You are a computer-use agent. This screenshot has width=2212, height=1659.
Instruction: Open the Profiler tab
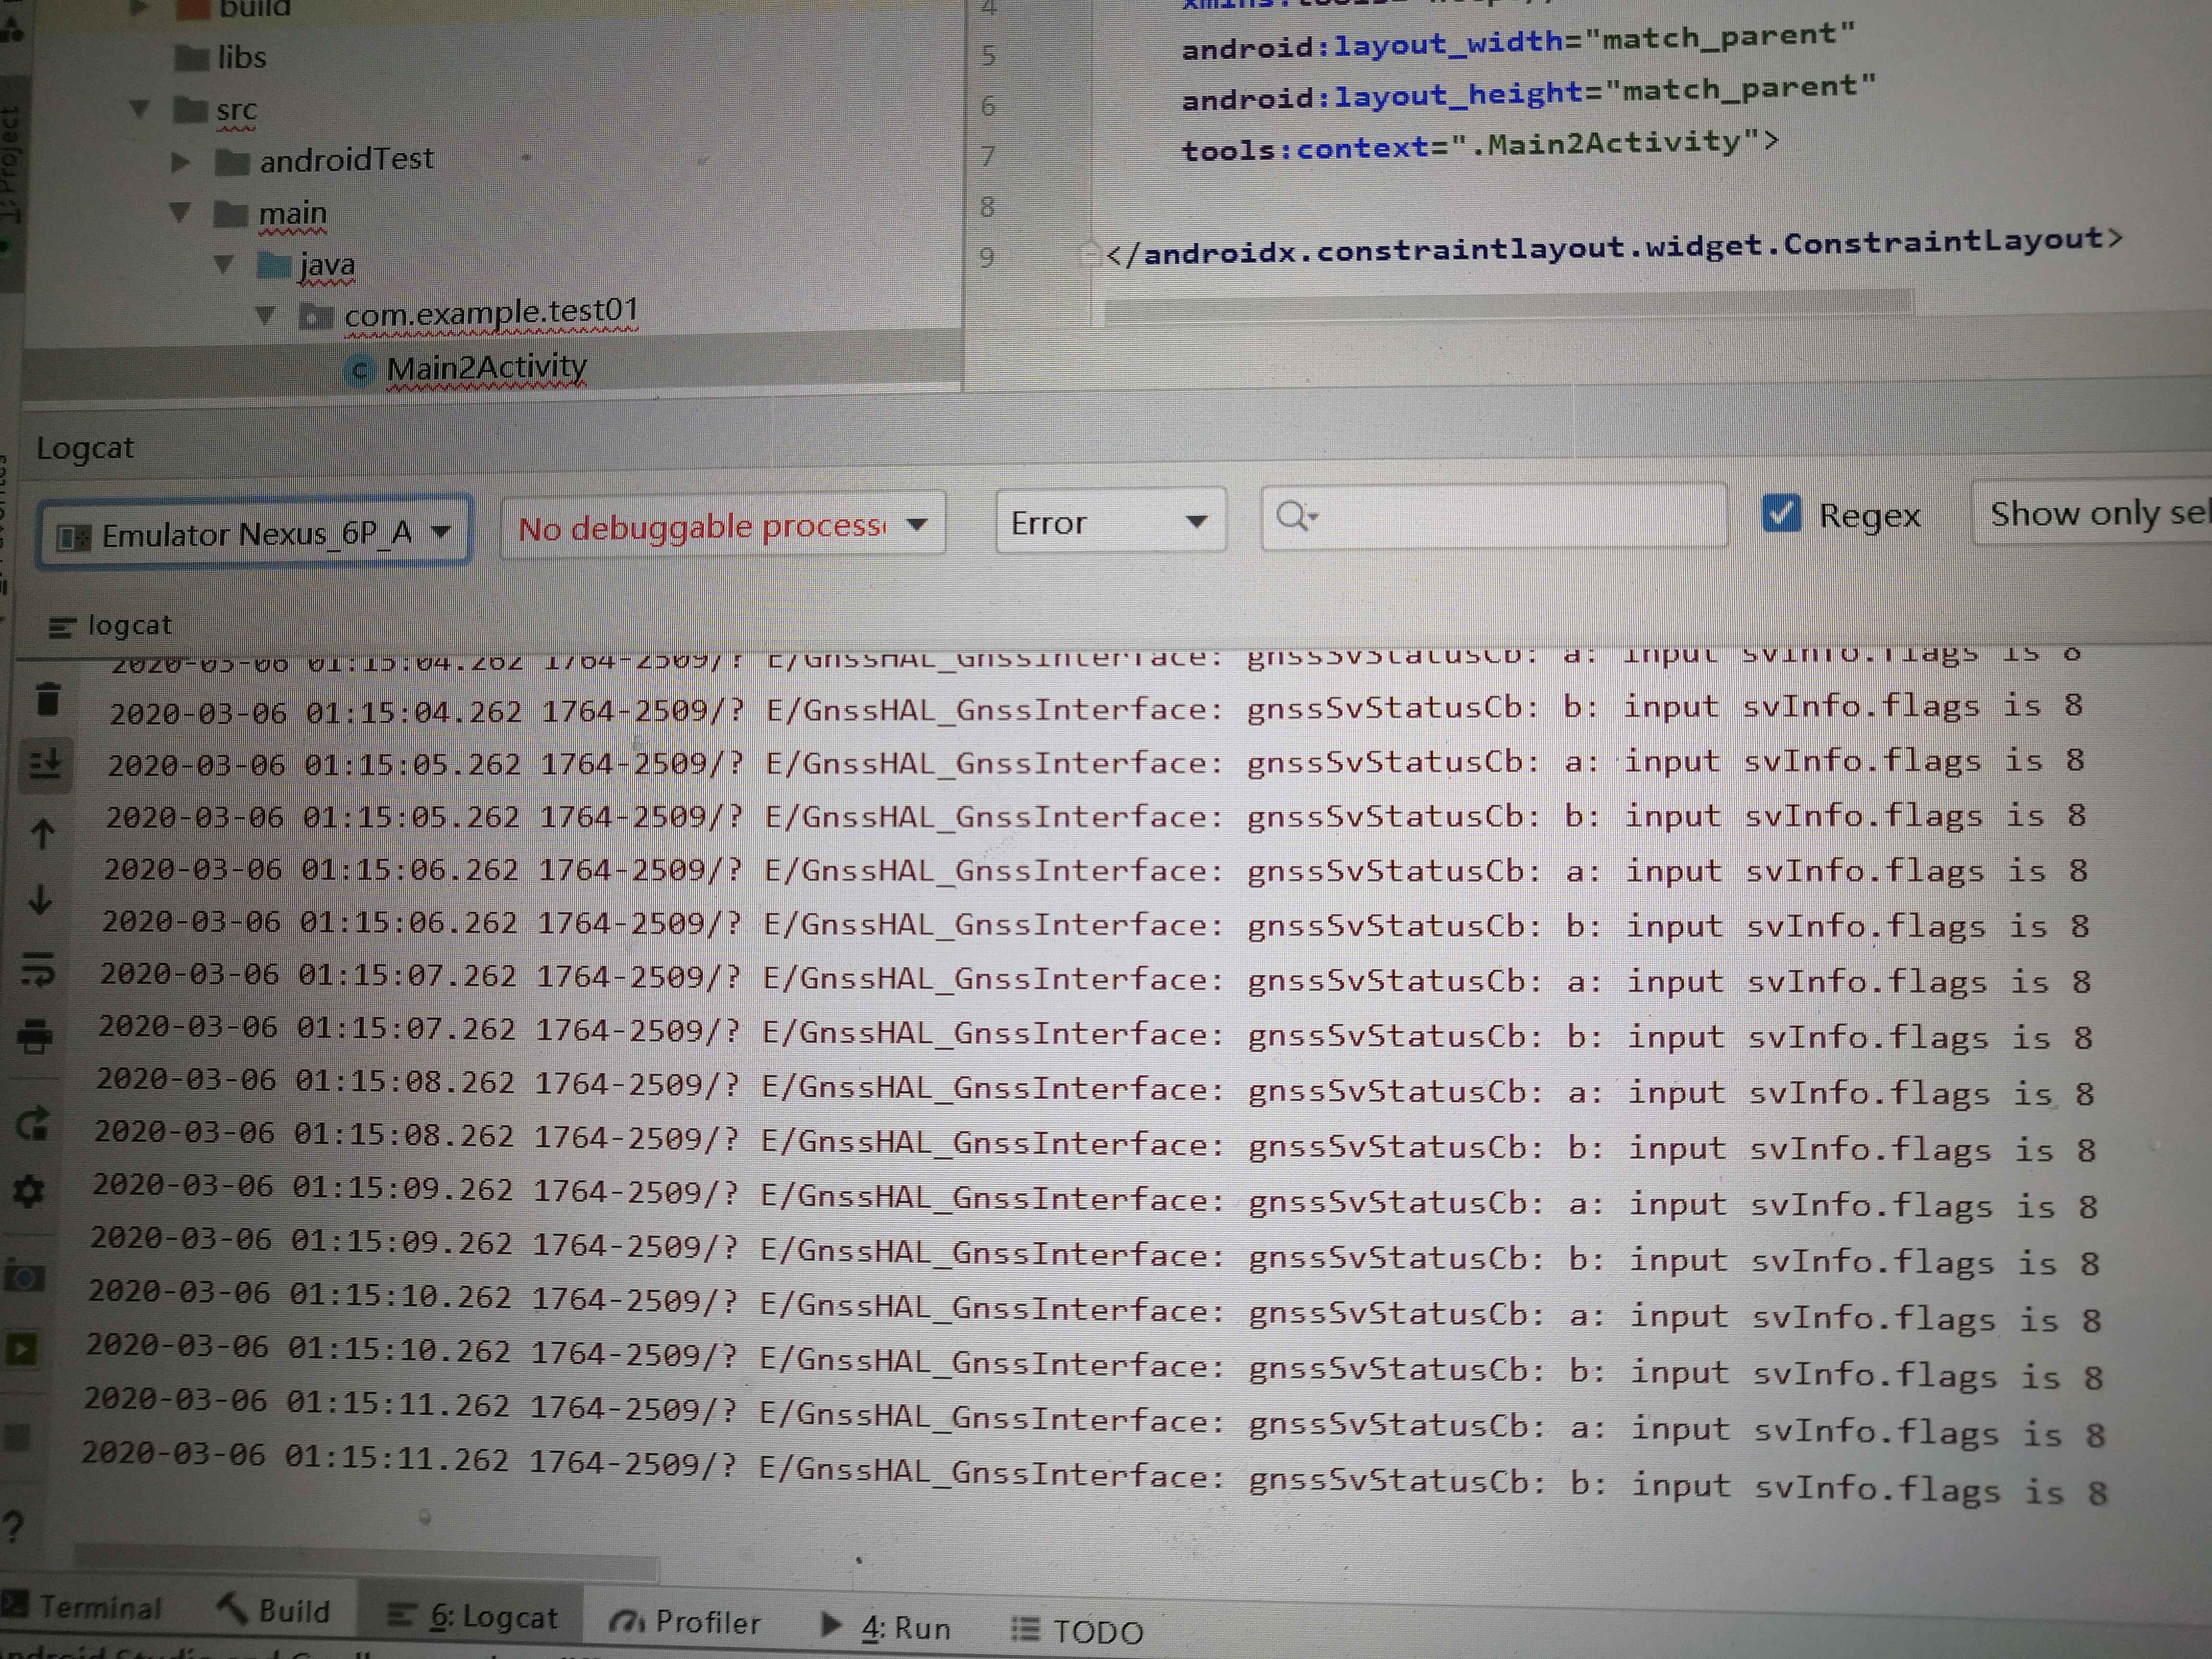(685, 1622)
